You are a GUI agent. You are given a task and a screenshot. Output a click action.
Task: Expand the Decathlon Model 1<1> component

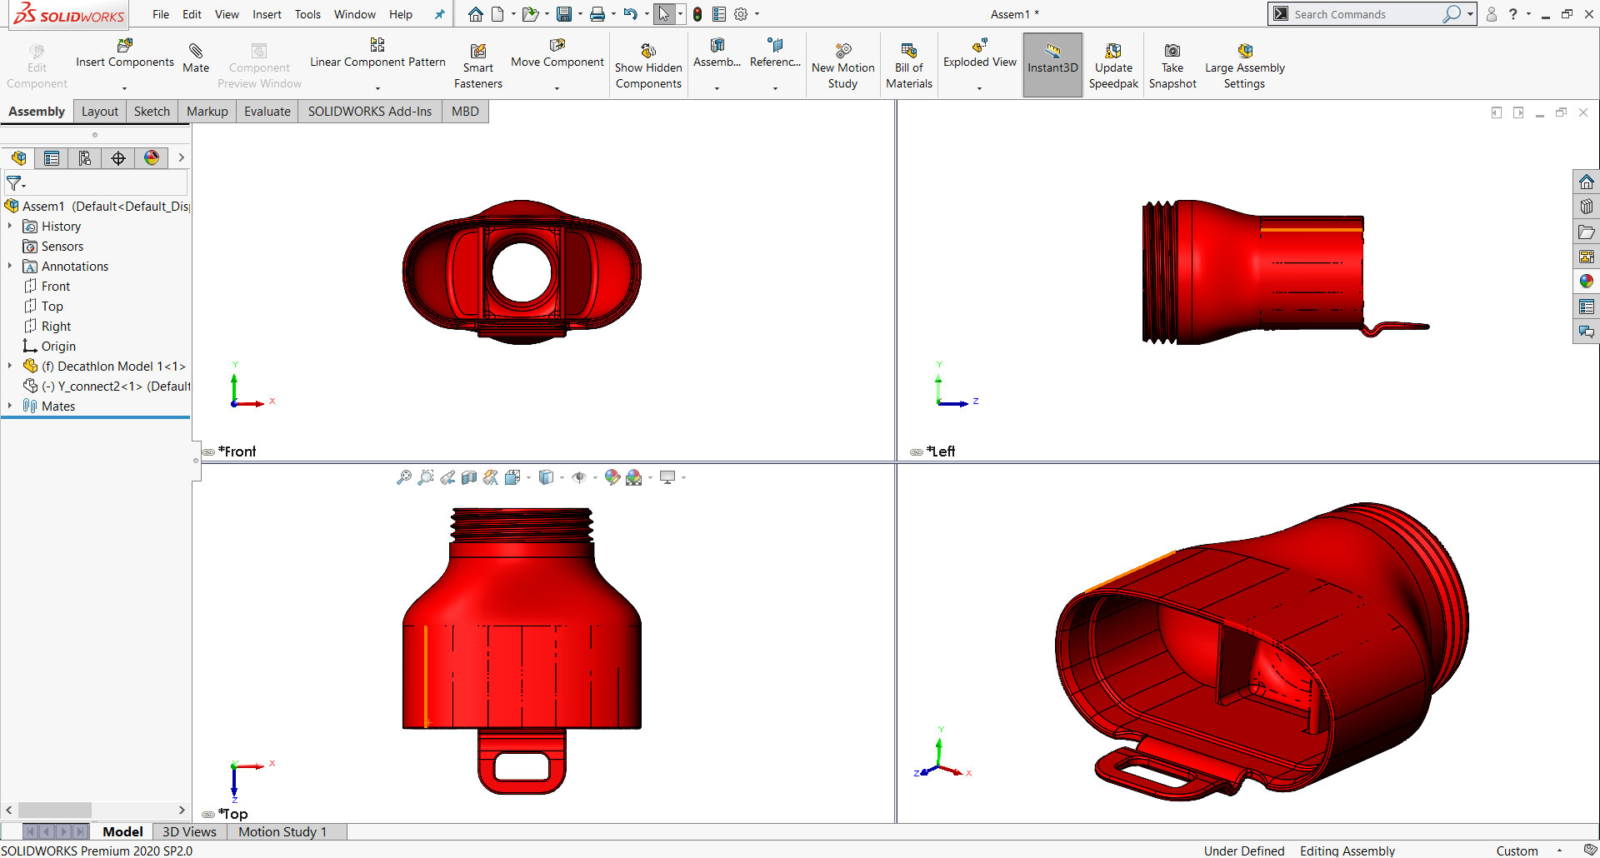[x=10, y=366]
